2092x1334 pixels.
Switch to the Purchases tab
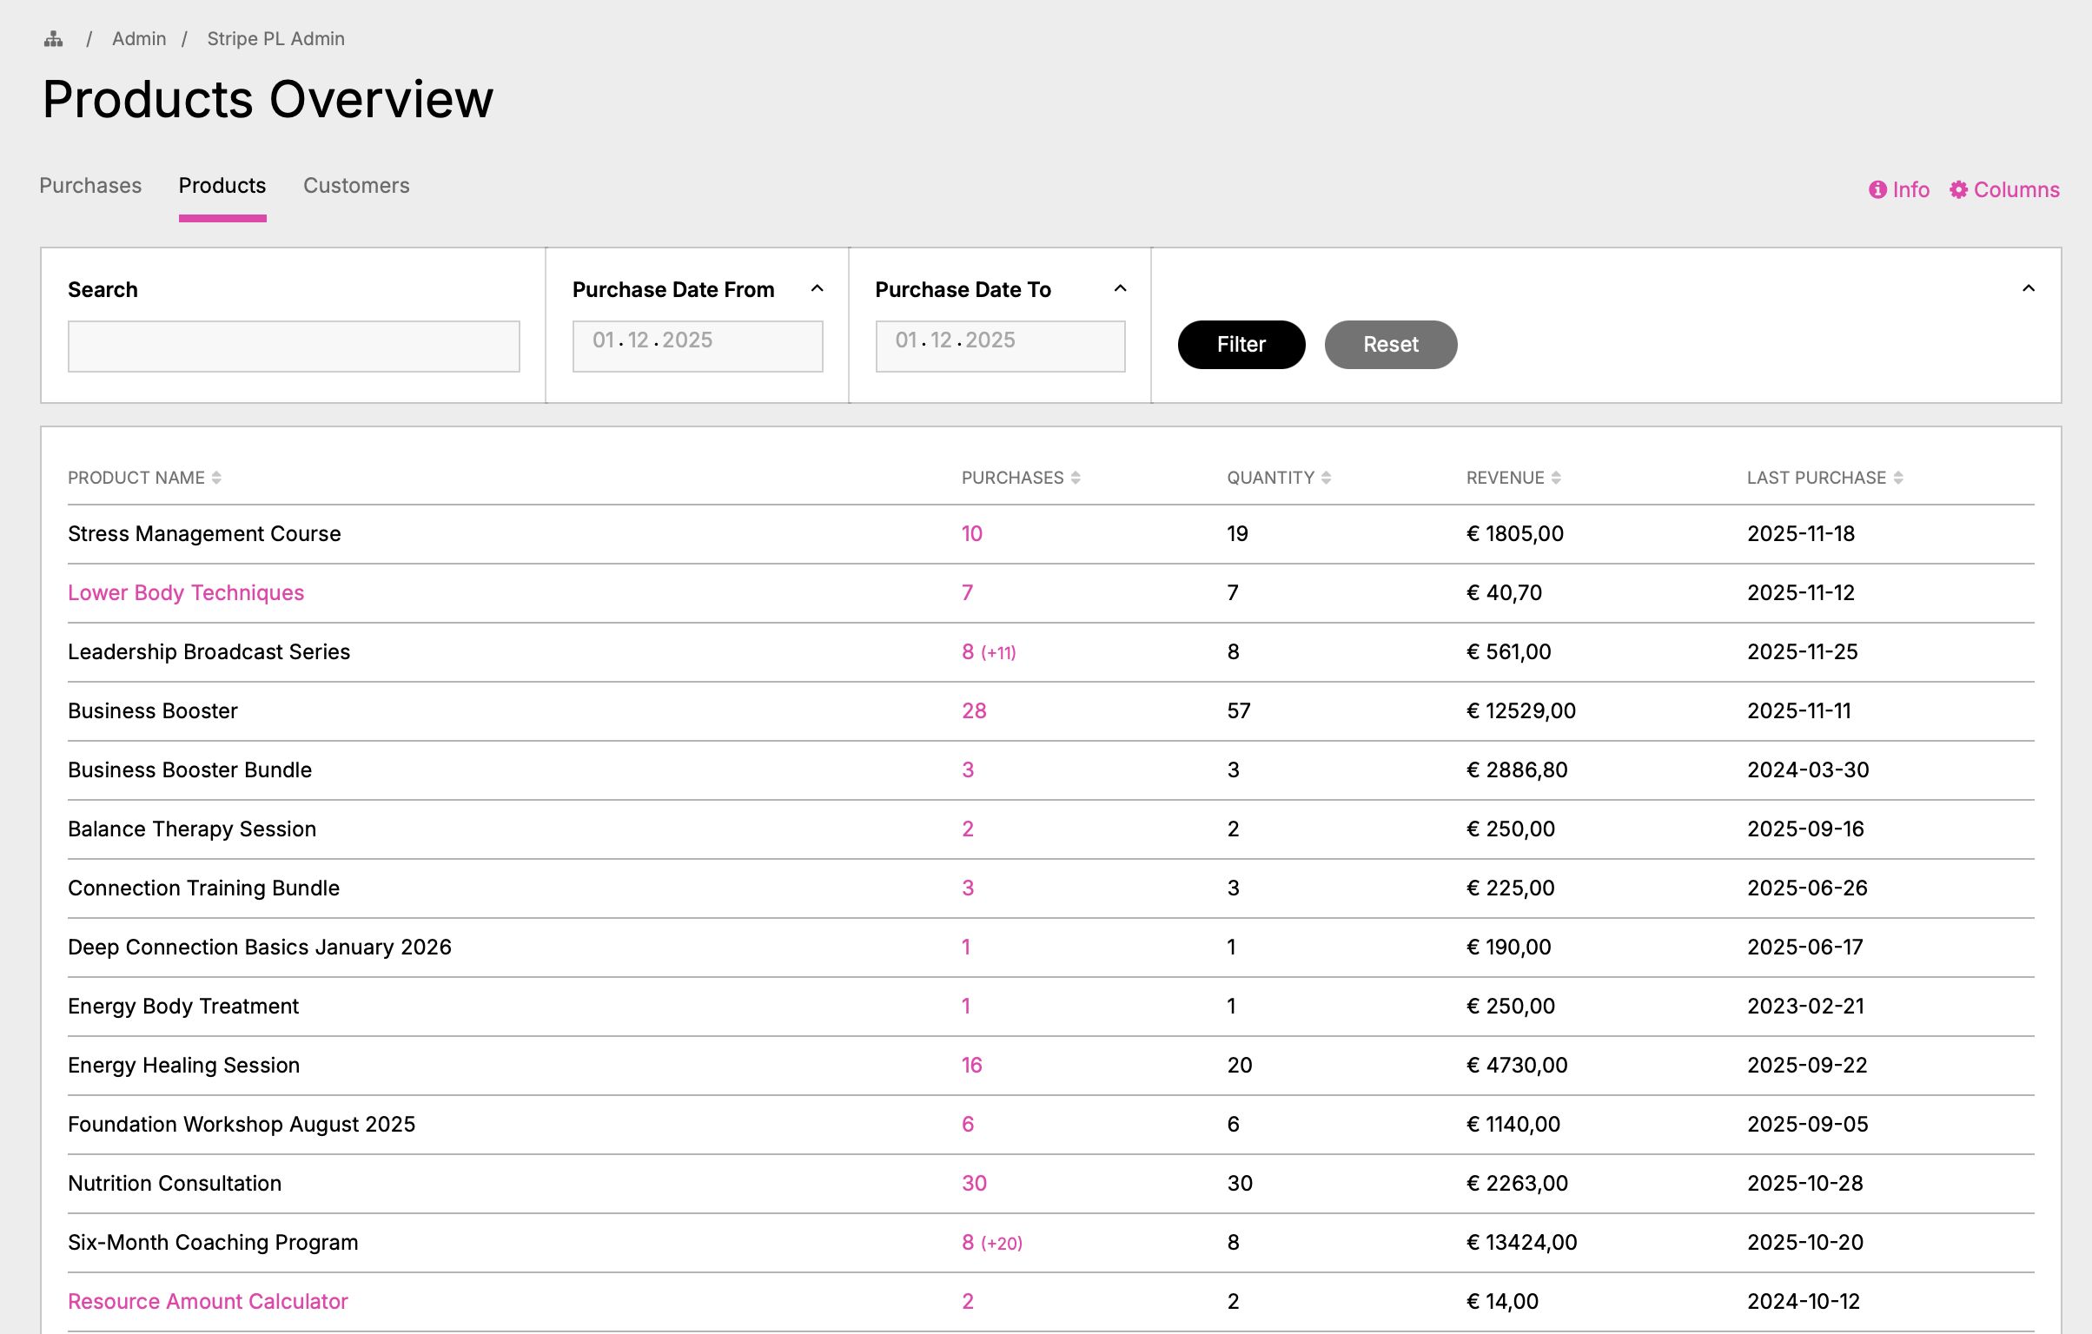[x=90, y=186]
